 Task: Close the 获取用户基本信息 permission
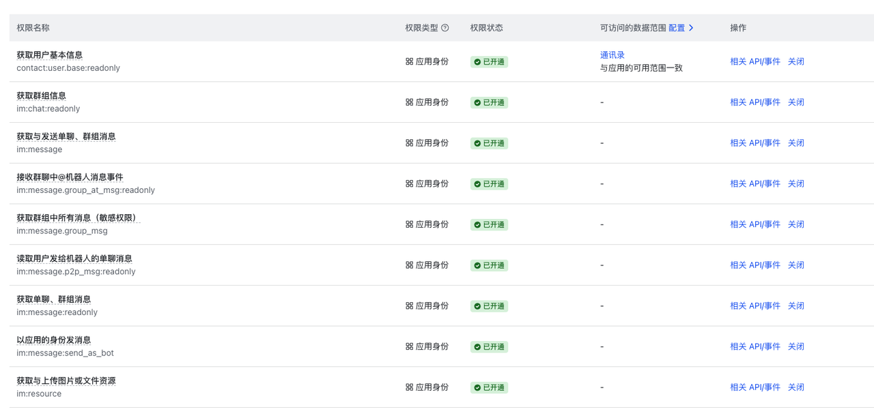pos(795,61)
